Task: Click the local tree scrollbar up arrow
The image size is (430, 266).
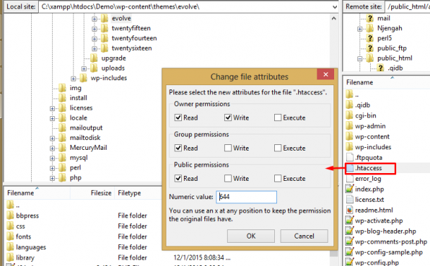Action: click(333, 18)
